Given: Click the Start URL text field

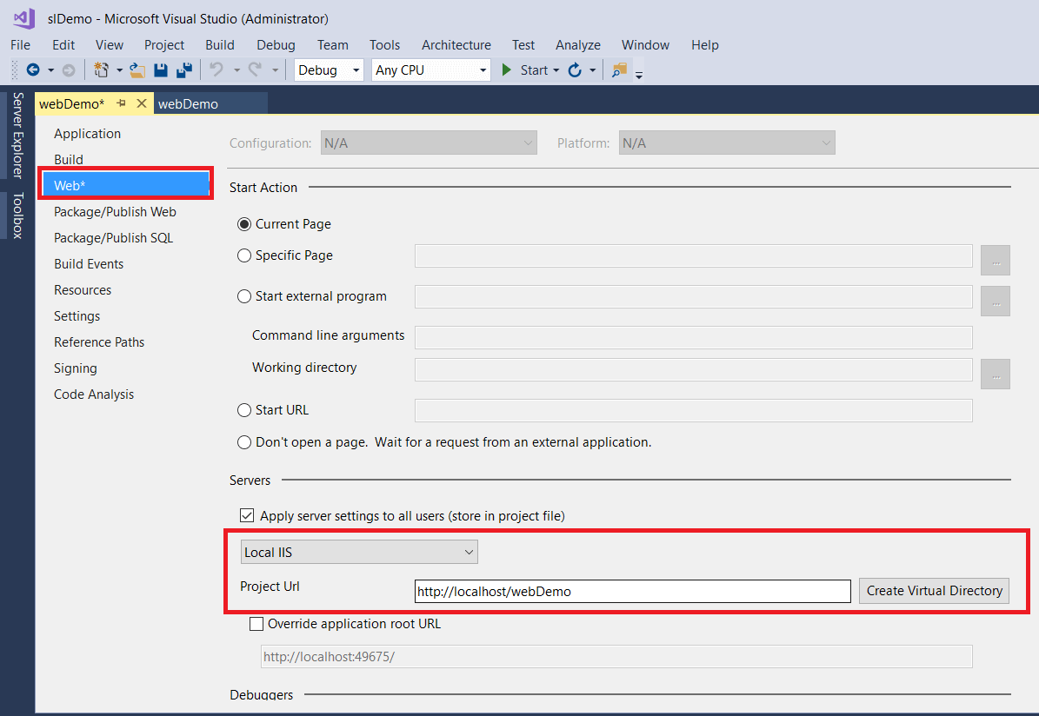Looking at the screenshot, I should 693,410.
